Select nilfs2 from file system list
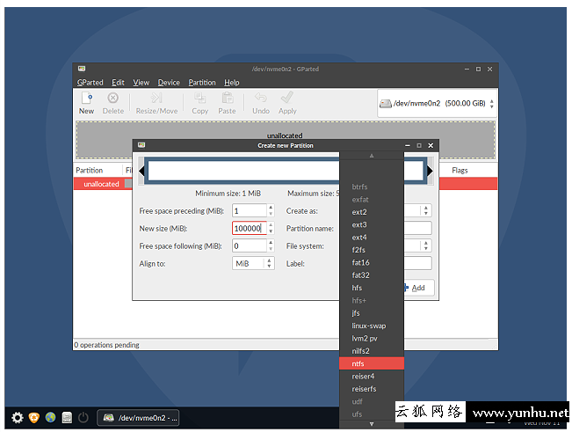 [x=372, y=351]
